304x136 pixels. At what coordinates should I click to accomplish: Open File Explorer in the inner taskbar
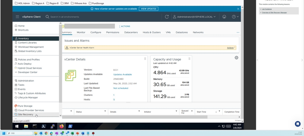[x=26, y=126]
